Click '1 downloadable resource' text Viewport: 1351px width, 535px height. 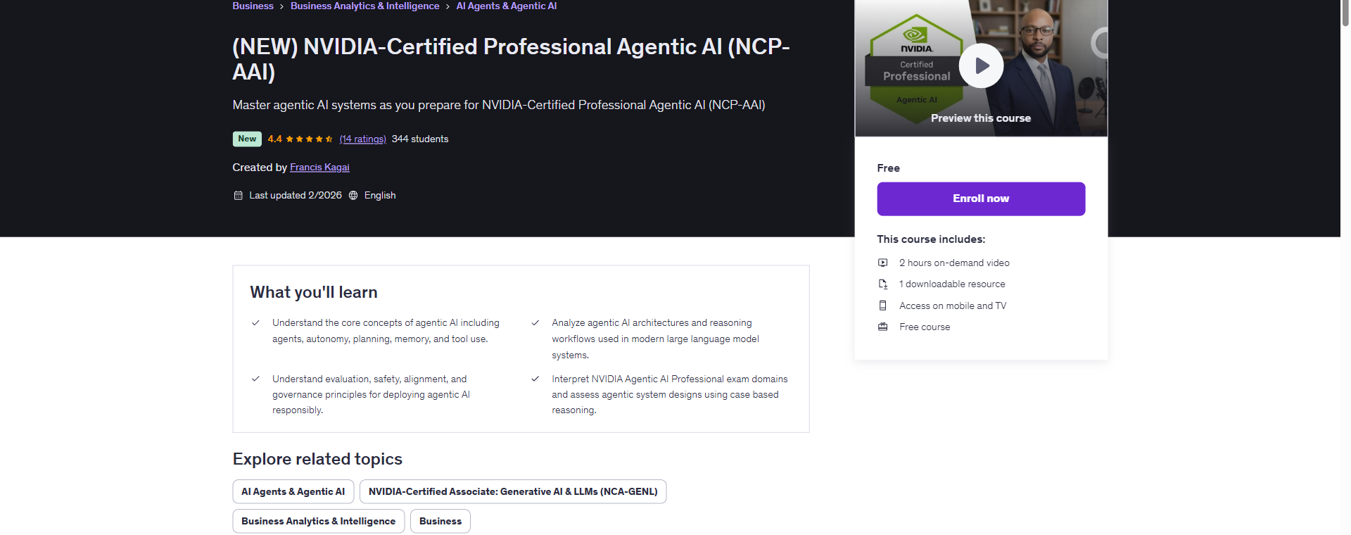tap(952, 284)
